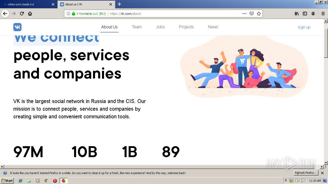Click the Refresh Firefox button
The width and height of the screenshot is (328, 184).
[x=306, y=173]
